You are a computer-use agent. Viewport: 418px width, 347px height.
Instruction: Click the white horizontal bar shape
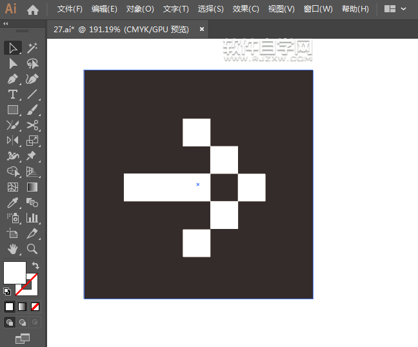click(x=167, y=187)
